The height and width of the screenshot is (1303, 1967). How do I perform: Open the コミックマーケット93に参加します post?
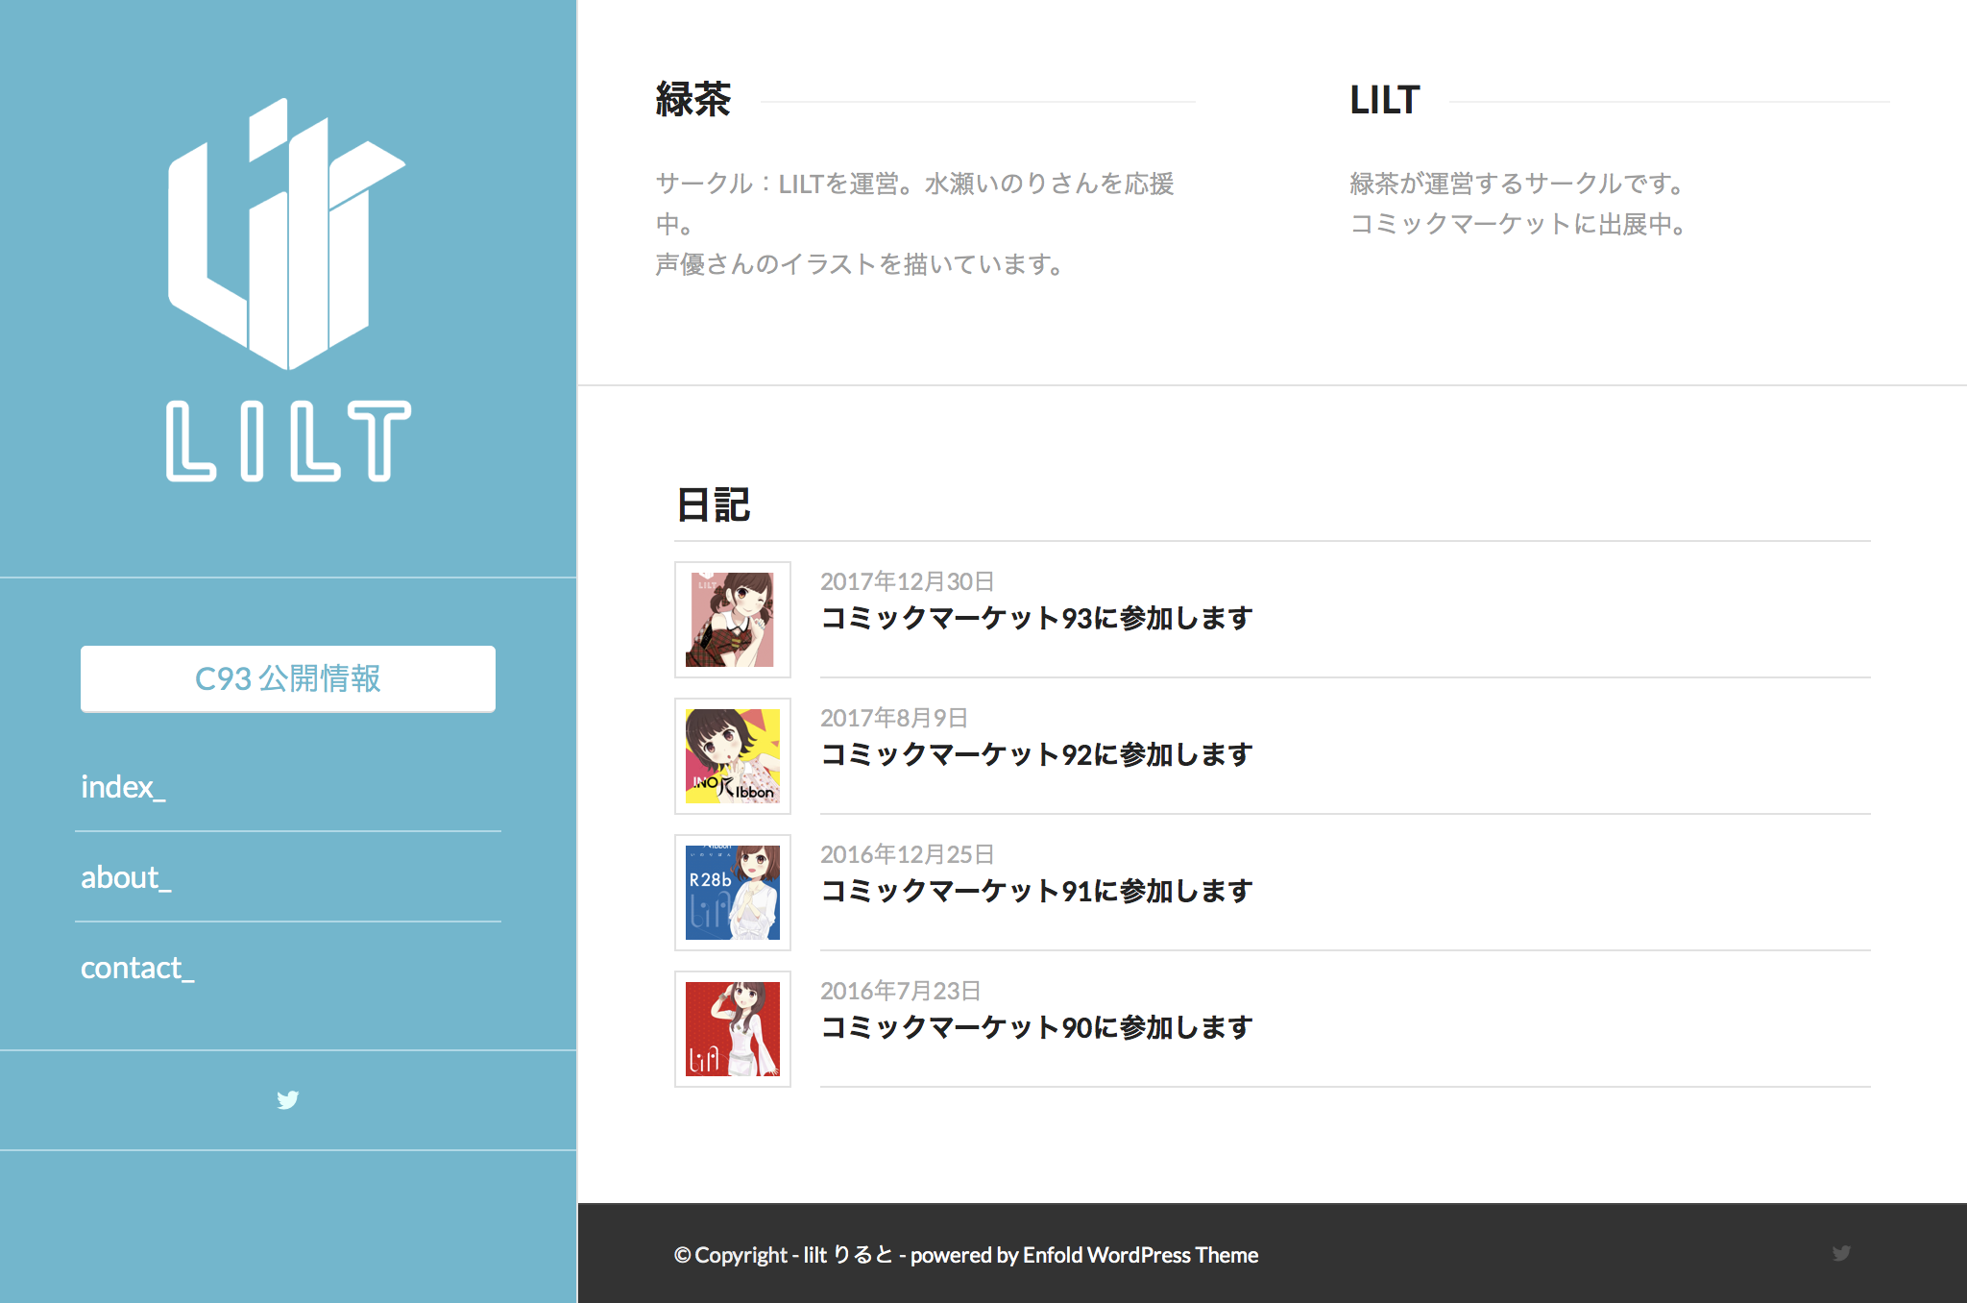1036,618
